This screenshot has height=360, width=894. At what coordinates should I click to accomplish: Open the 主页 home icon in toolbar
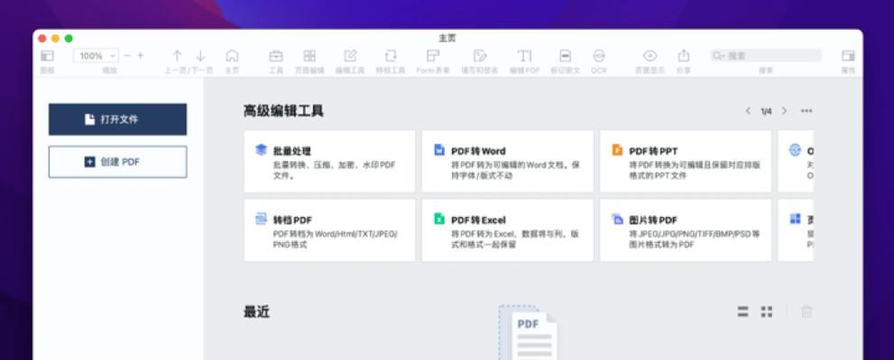(x=232, y=56)
